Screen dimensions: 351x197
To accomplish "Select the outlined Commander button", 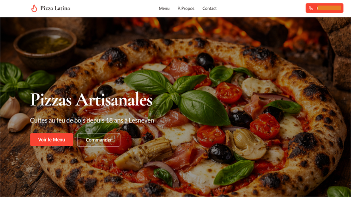I will 99,140.
